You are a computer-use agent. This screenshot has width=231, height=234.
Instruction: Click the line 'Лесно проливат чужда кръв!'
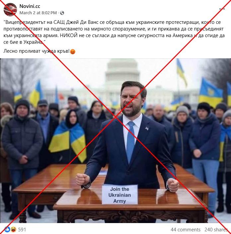click(x=37, y=51)
